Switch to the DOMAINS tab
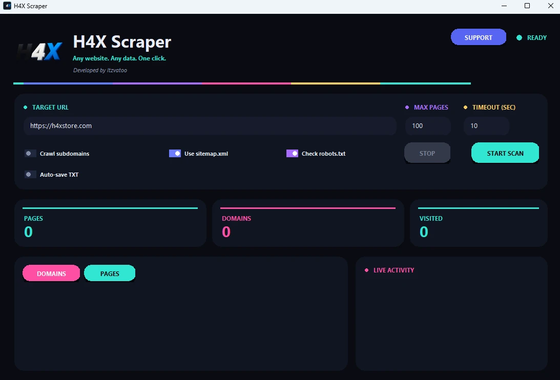This screenshot has width=560, height=380. tap(51, 273)
